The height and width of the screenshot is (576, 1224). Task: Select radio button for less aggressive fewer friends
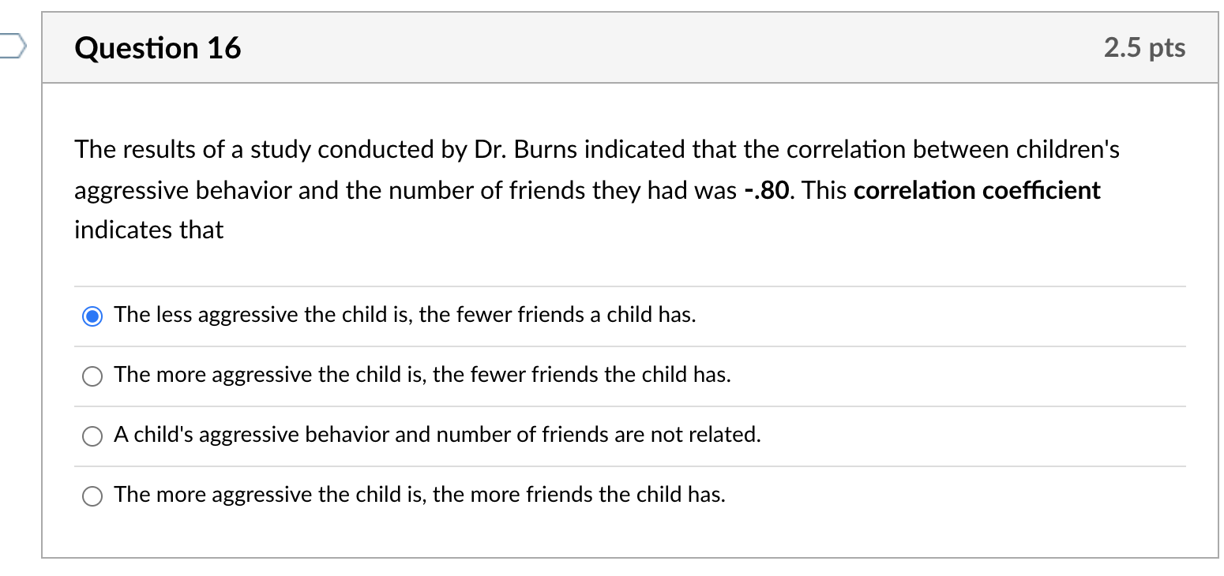(x=92, y=315)
